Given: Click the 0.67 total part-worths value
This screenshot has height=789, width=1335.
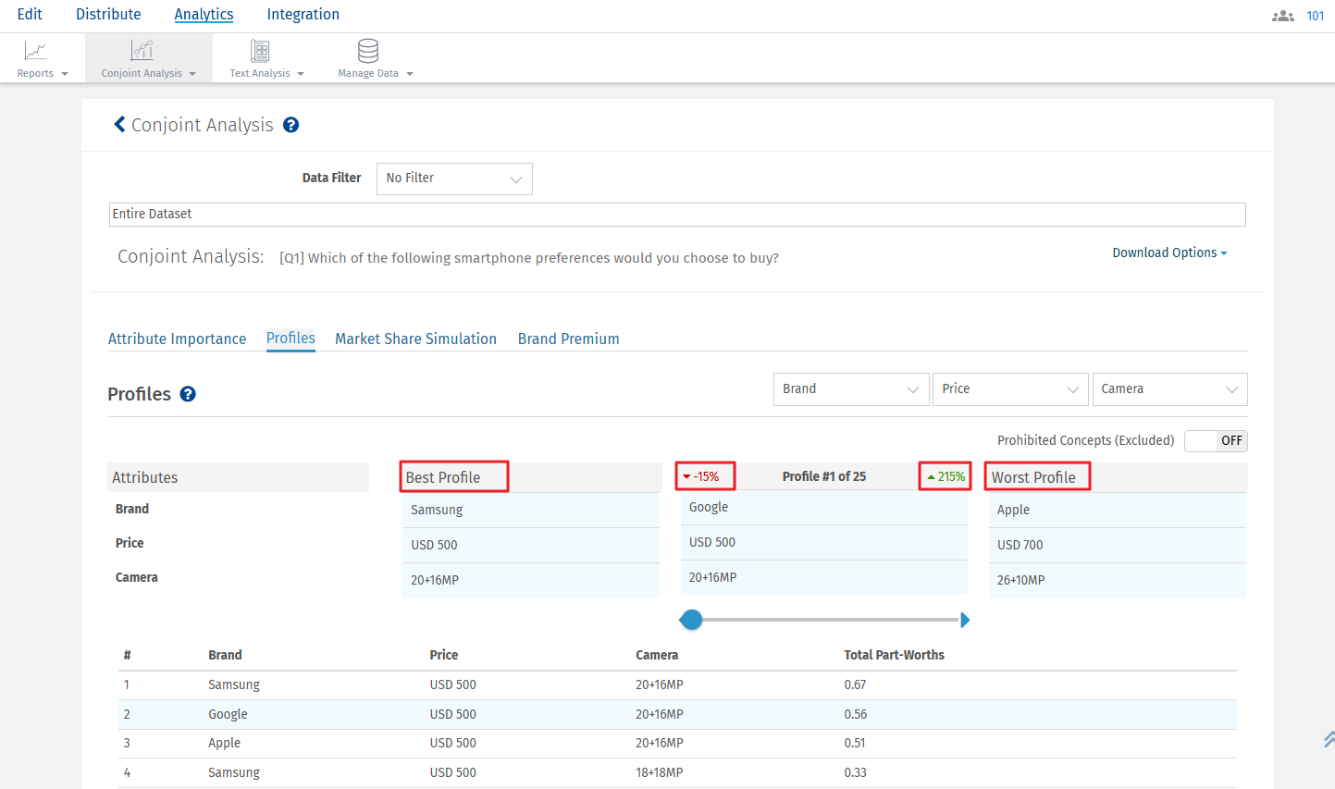Looking at the screenshot, I should [x=855, y=684].
